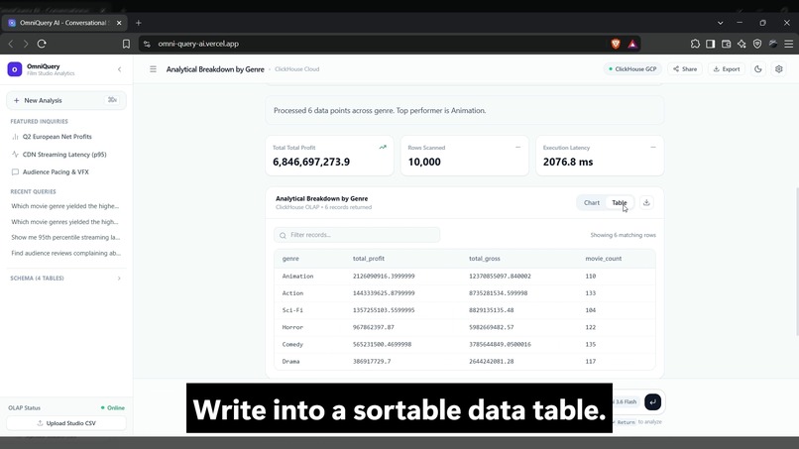This screenshot has width=799, height=449.
Task: Collapse the OmniQuery sidebar chevron
Action: click(119, 69)
